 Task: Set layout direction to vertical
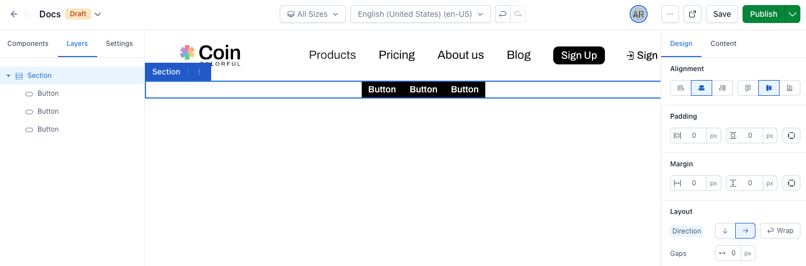[x=725, y=231]
